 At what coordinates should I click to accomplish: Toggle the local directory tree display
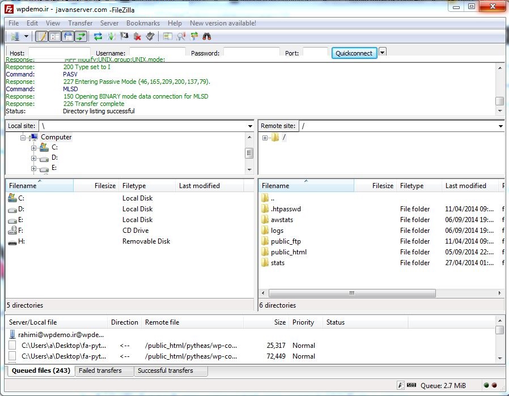coord(55,36)
